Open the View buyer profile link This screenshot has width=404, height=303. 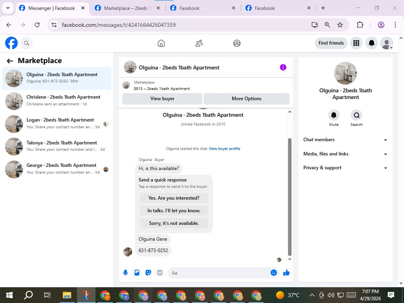(x=224, y=149)
